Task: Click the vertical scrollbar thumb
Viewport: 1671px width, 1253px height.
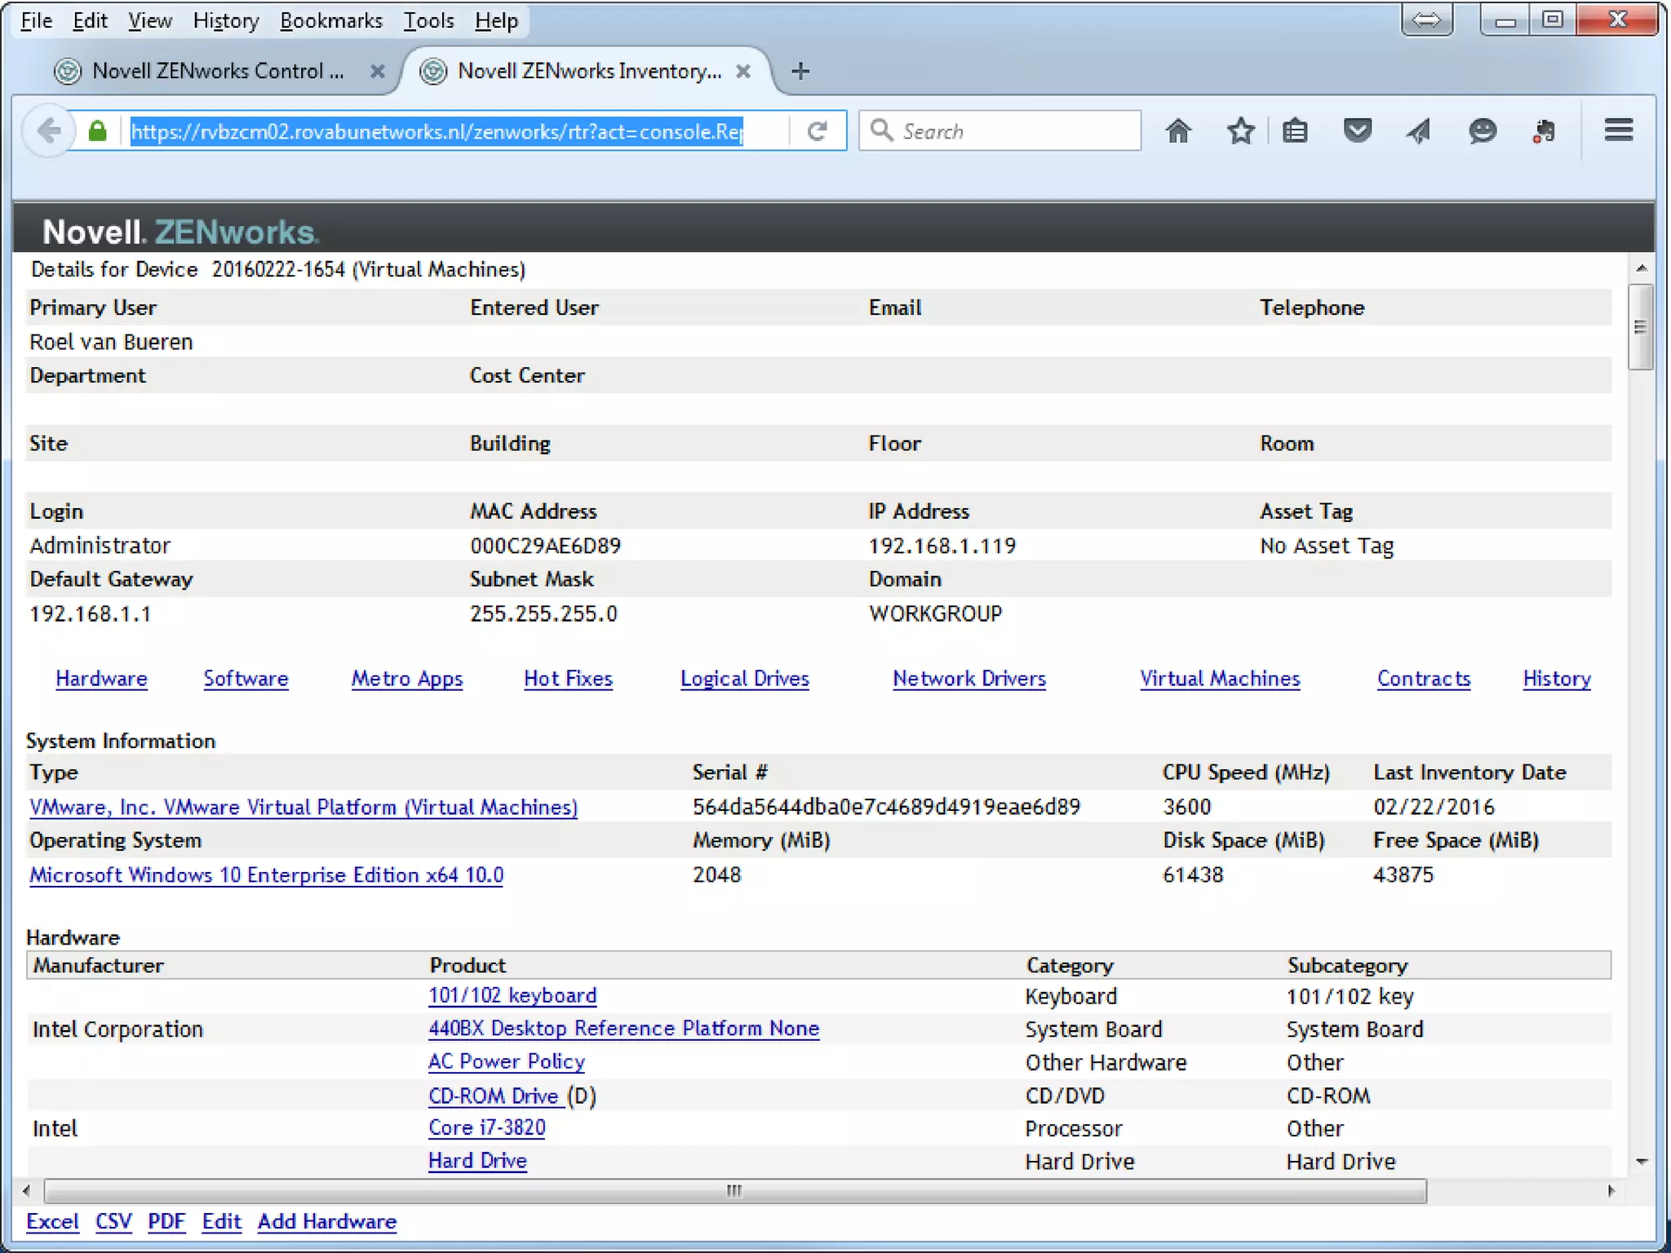Action: tap(1641, 327)
